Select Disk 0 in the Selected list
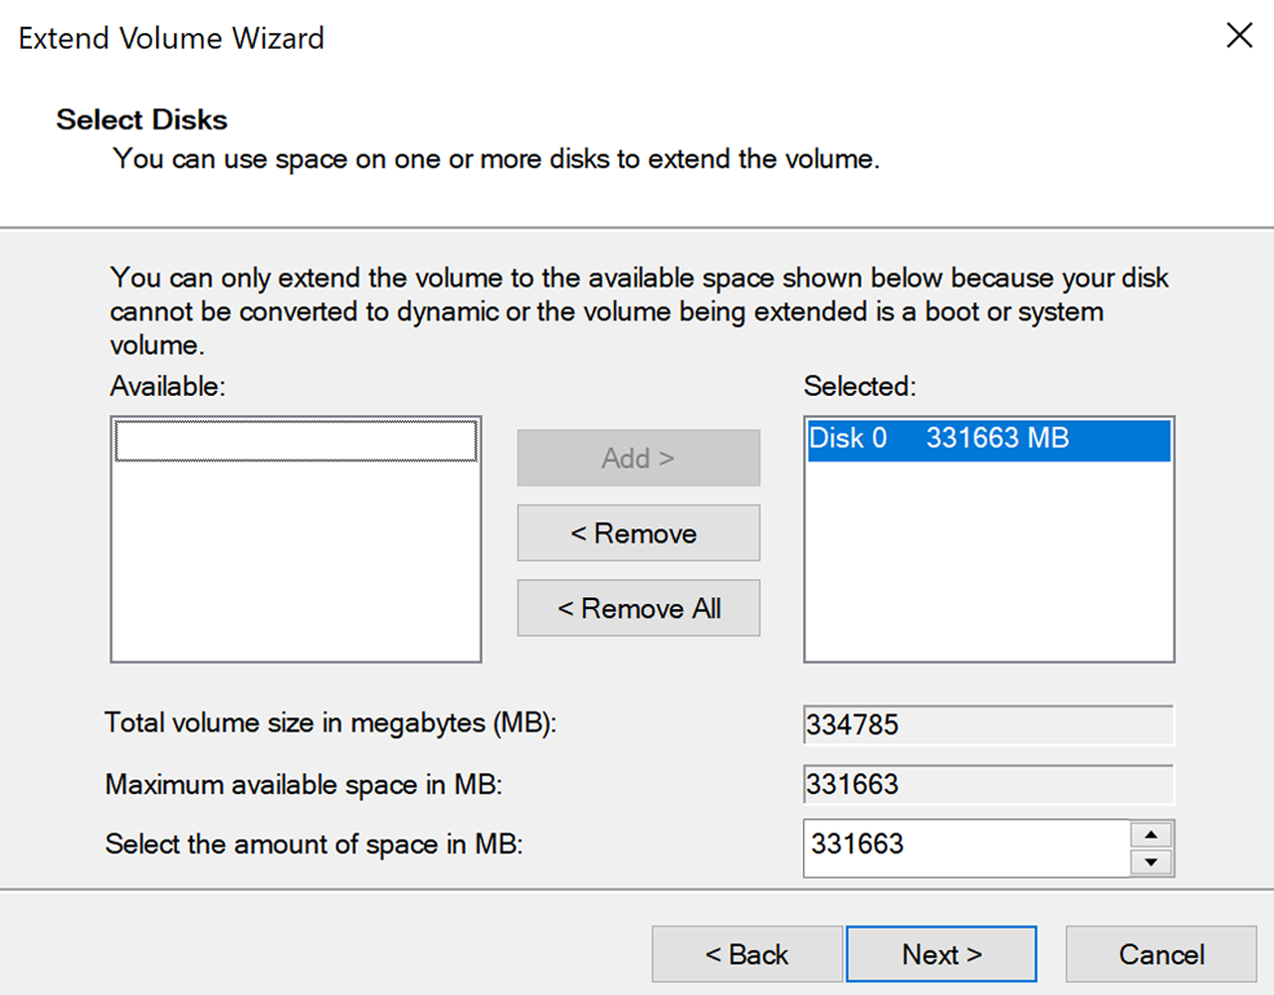The height and width of the screenshot is (995, 1274). pos(987,439)
